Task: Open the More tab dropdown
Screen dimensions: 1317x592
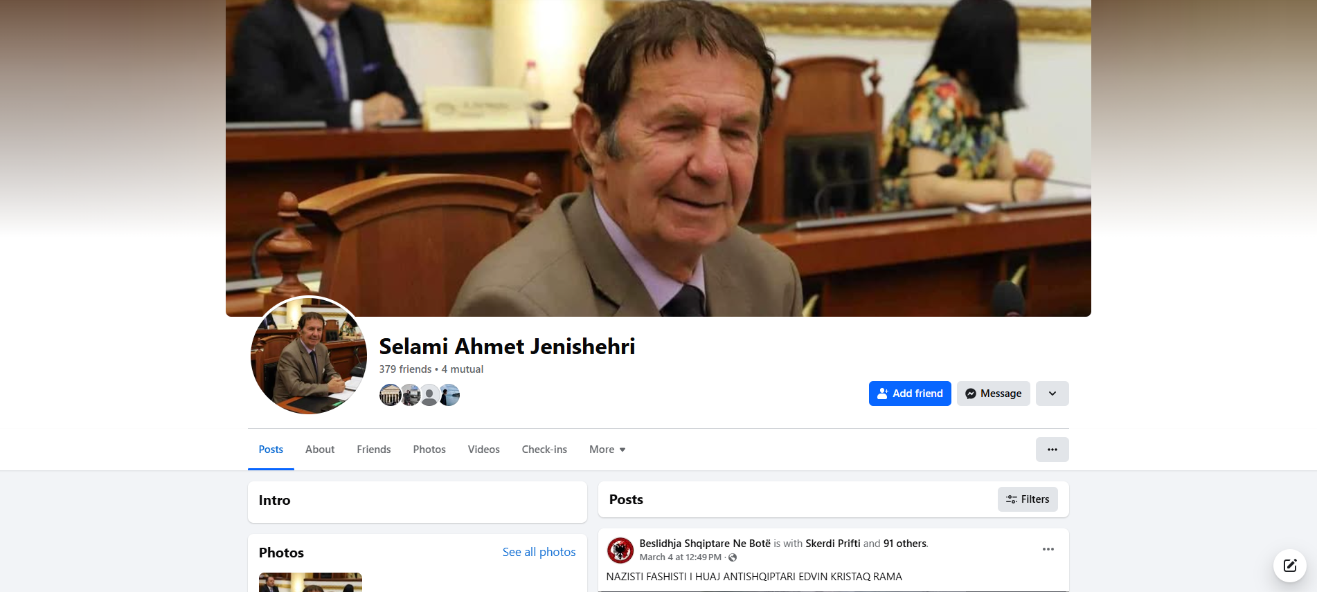Action: pyautogui.click(x=607, y=450)
